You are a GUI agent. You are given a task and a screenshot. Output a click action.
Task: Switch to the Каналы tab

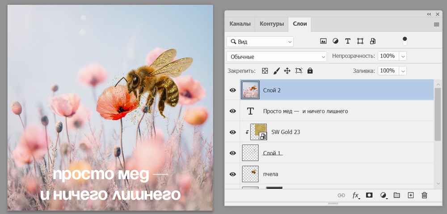coord(240,24)
